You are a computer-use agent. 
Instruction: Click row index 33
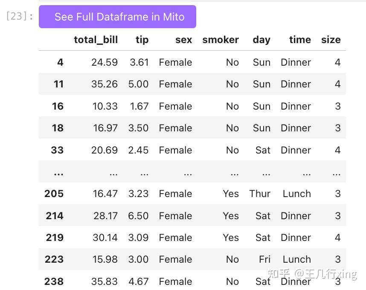pos(57,150)
